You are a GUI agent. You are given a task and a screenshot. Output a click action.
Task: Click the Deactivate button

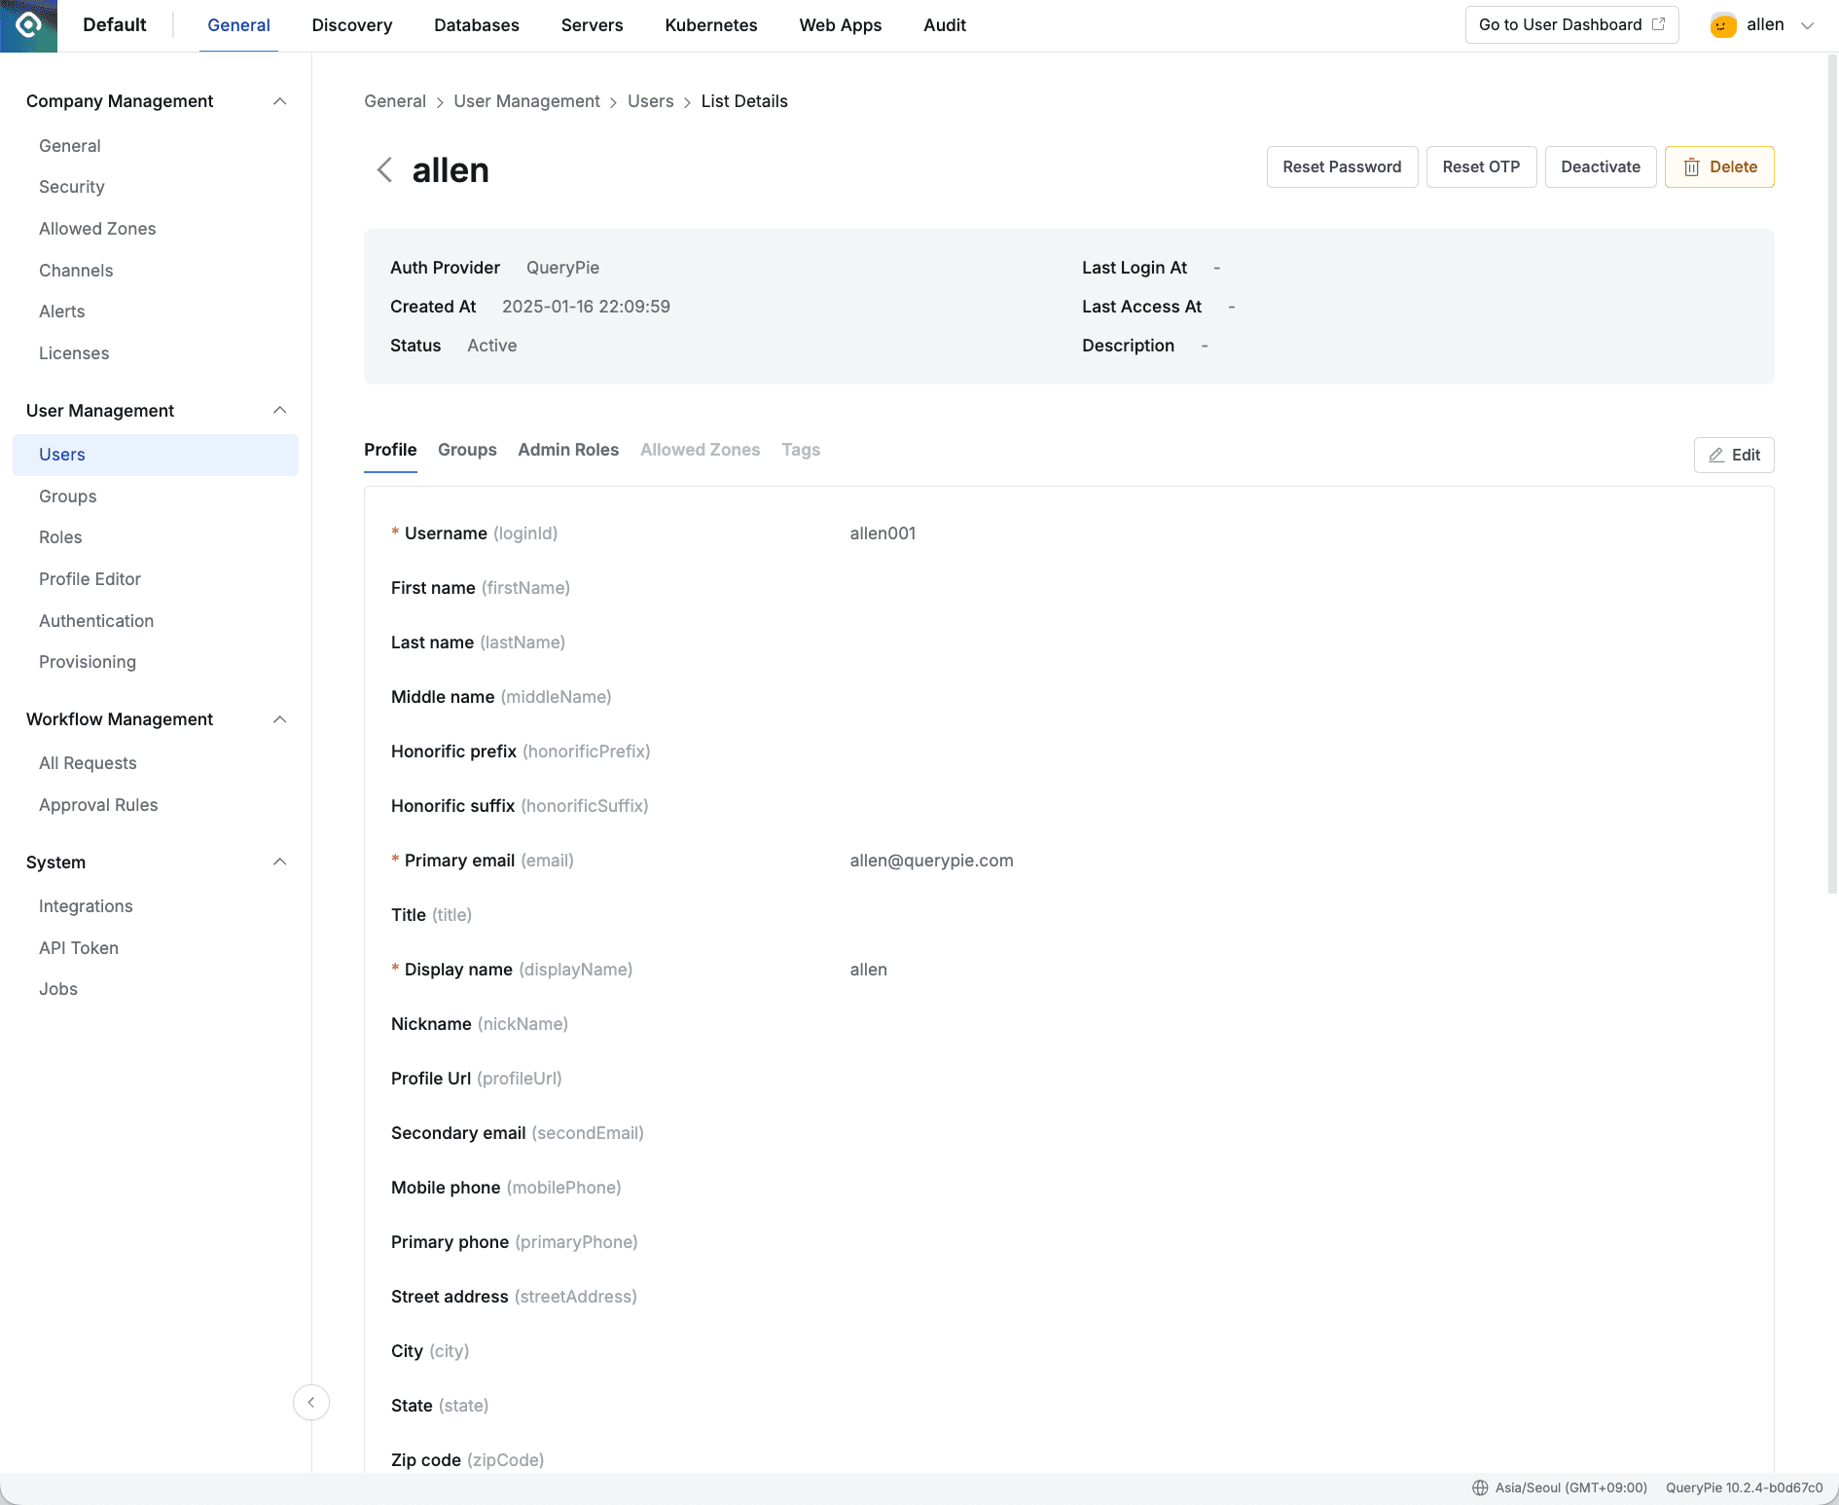click(x=1601, y=166)
